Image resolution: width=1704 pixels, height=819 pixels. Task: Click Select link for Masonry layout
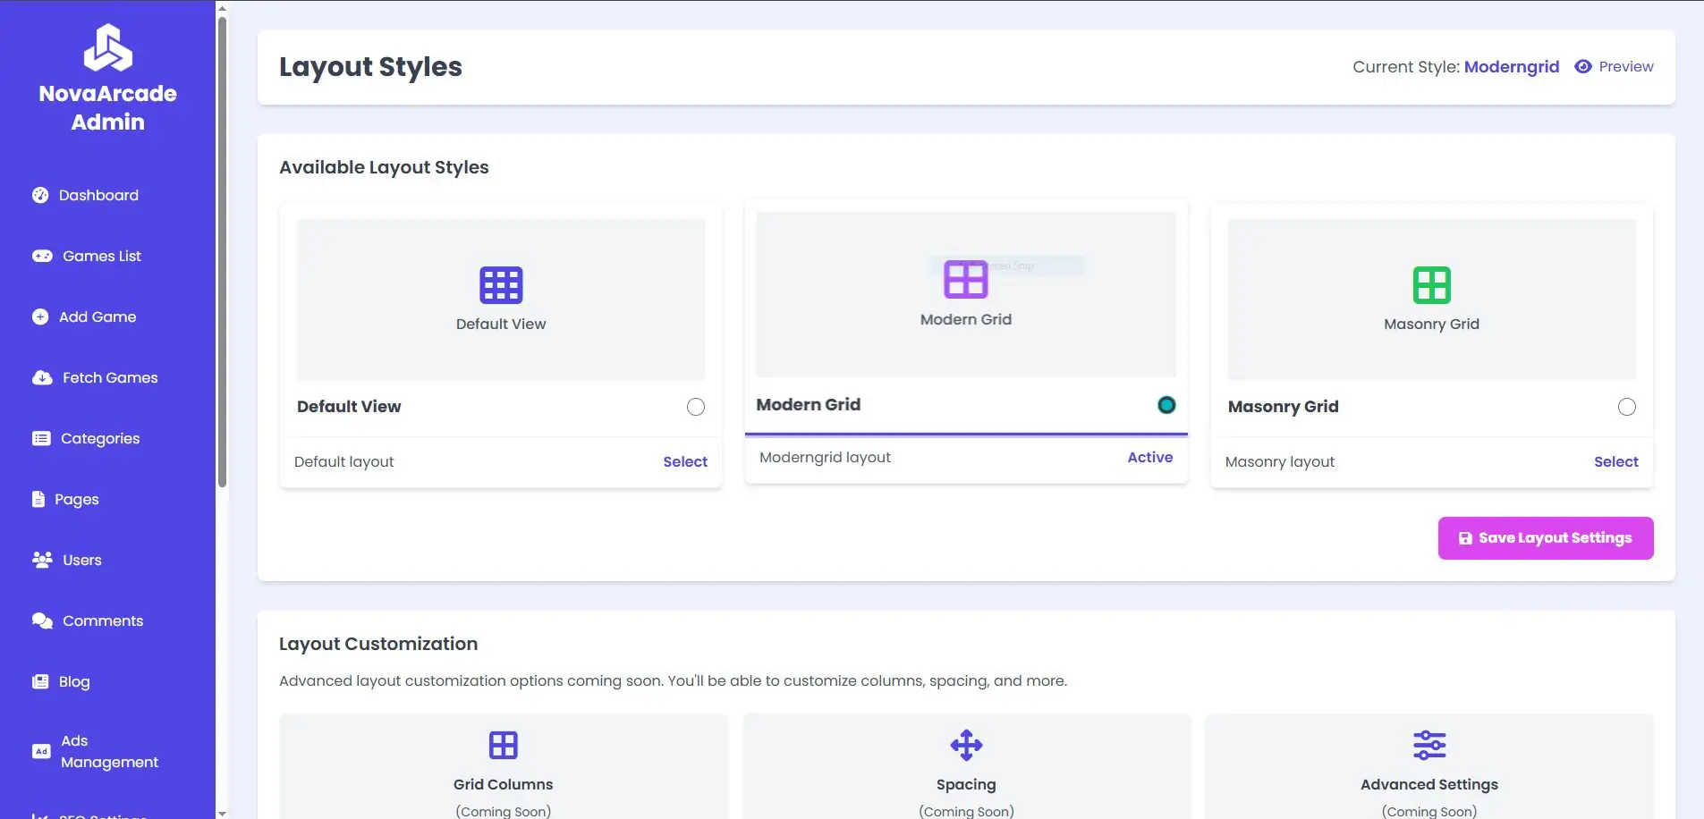1615,461
